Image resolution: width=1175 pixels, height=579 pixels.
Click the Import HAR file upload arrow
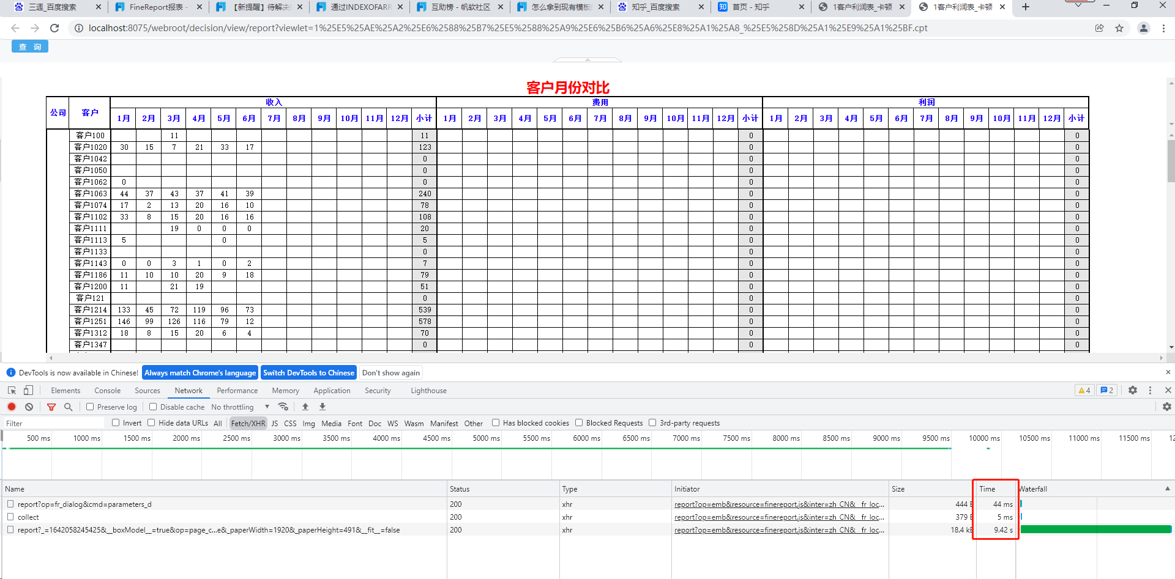pyautogui.click(x=305, y=407)
